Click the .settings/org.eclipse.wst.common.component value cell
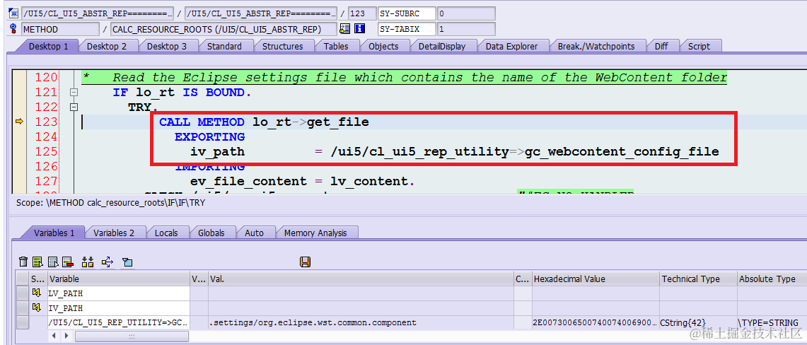Viewport: 807px width, 345px height. click(361, 322)
